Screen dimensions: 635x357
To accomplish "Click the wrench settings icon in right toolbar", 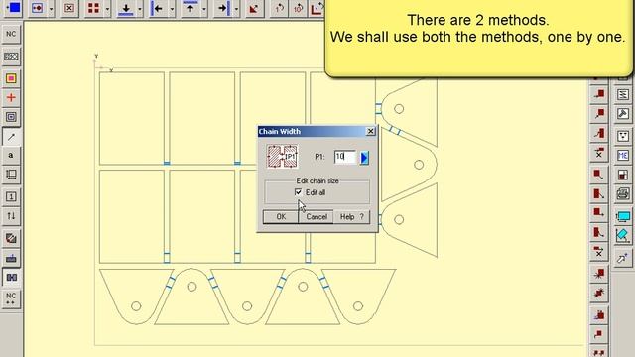I will tap(623, 114).
